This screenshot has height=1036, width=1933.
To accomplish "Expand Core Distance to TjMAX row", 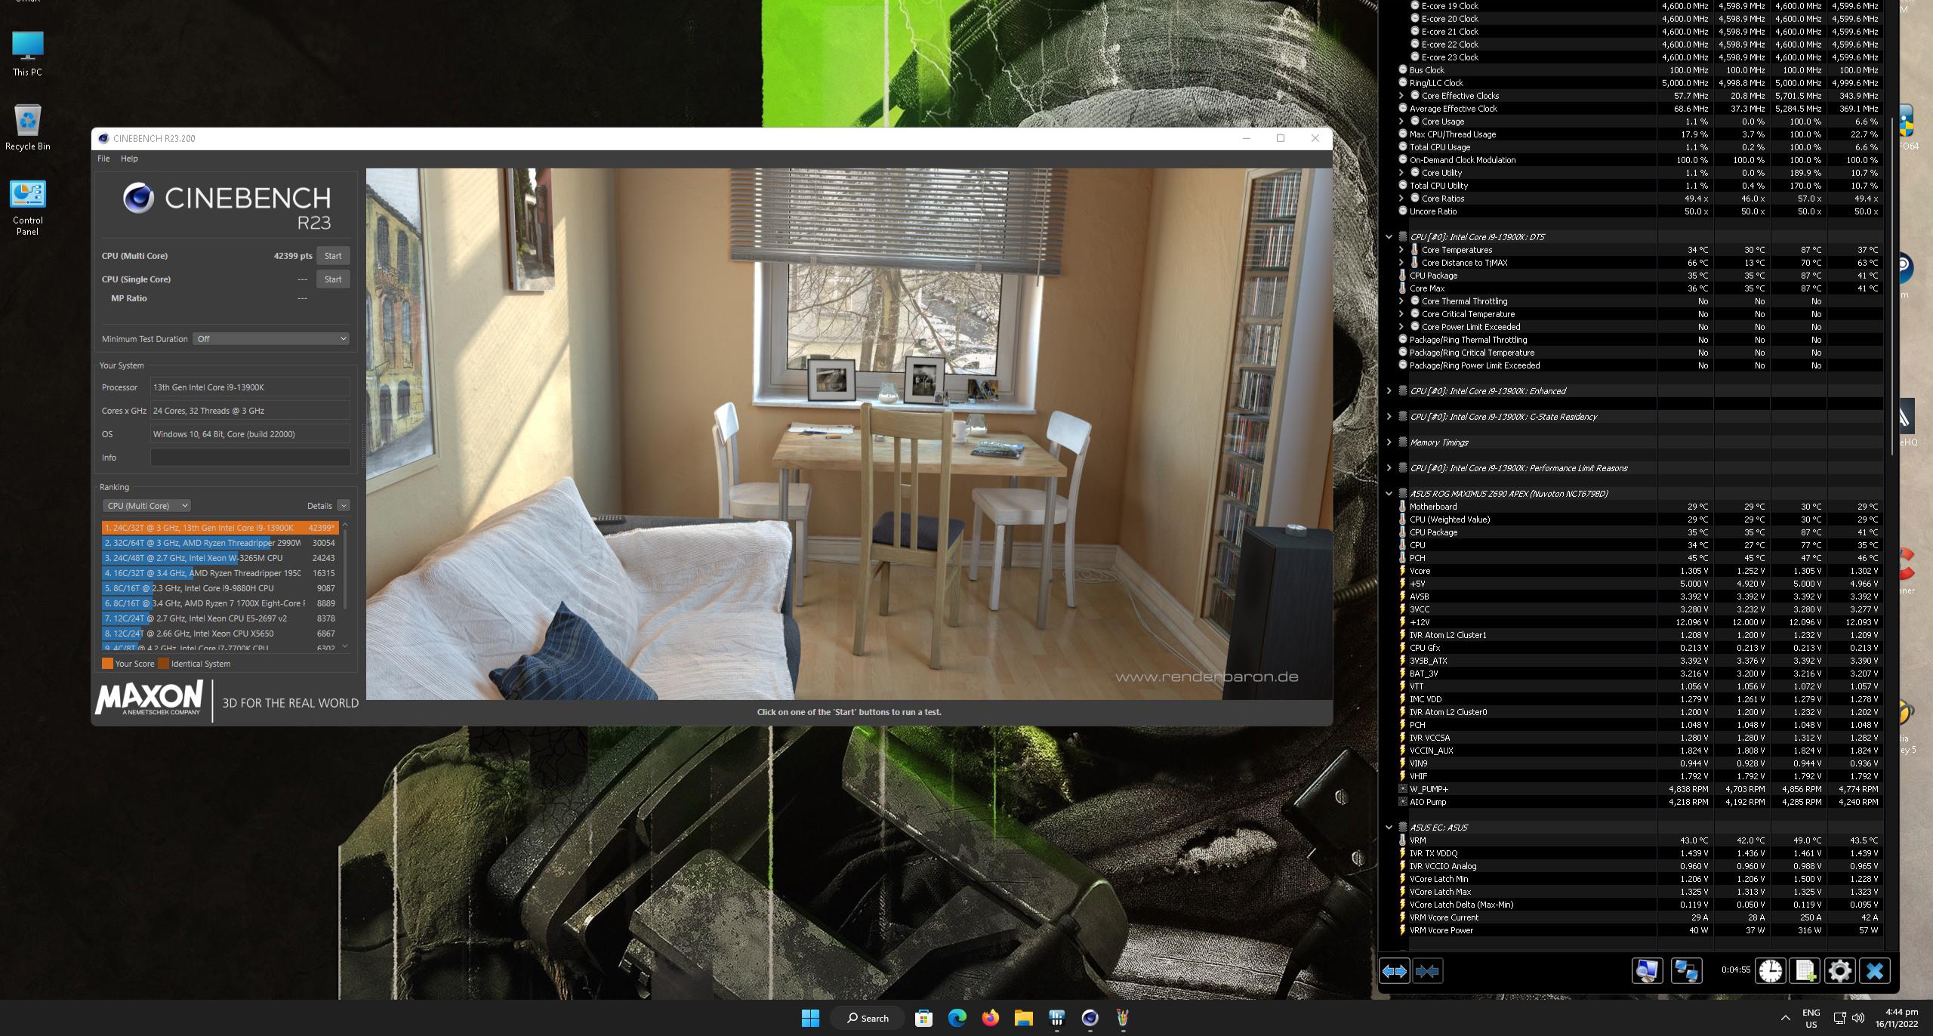I will 1401,263.
